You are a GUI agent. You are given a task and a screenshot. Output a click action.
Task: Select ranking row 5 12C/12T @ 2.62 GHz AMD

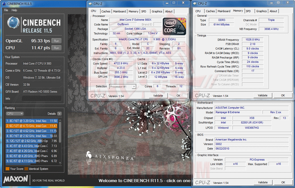pos(32,141)
